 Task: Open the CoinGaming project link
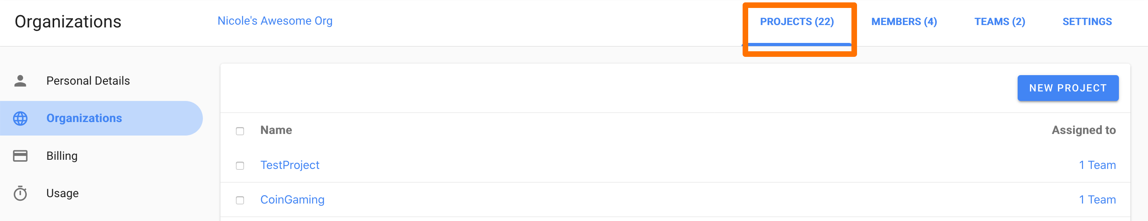292,200
